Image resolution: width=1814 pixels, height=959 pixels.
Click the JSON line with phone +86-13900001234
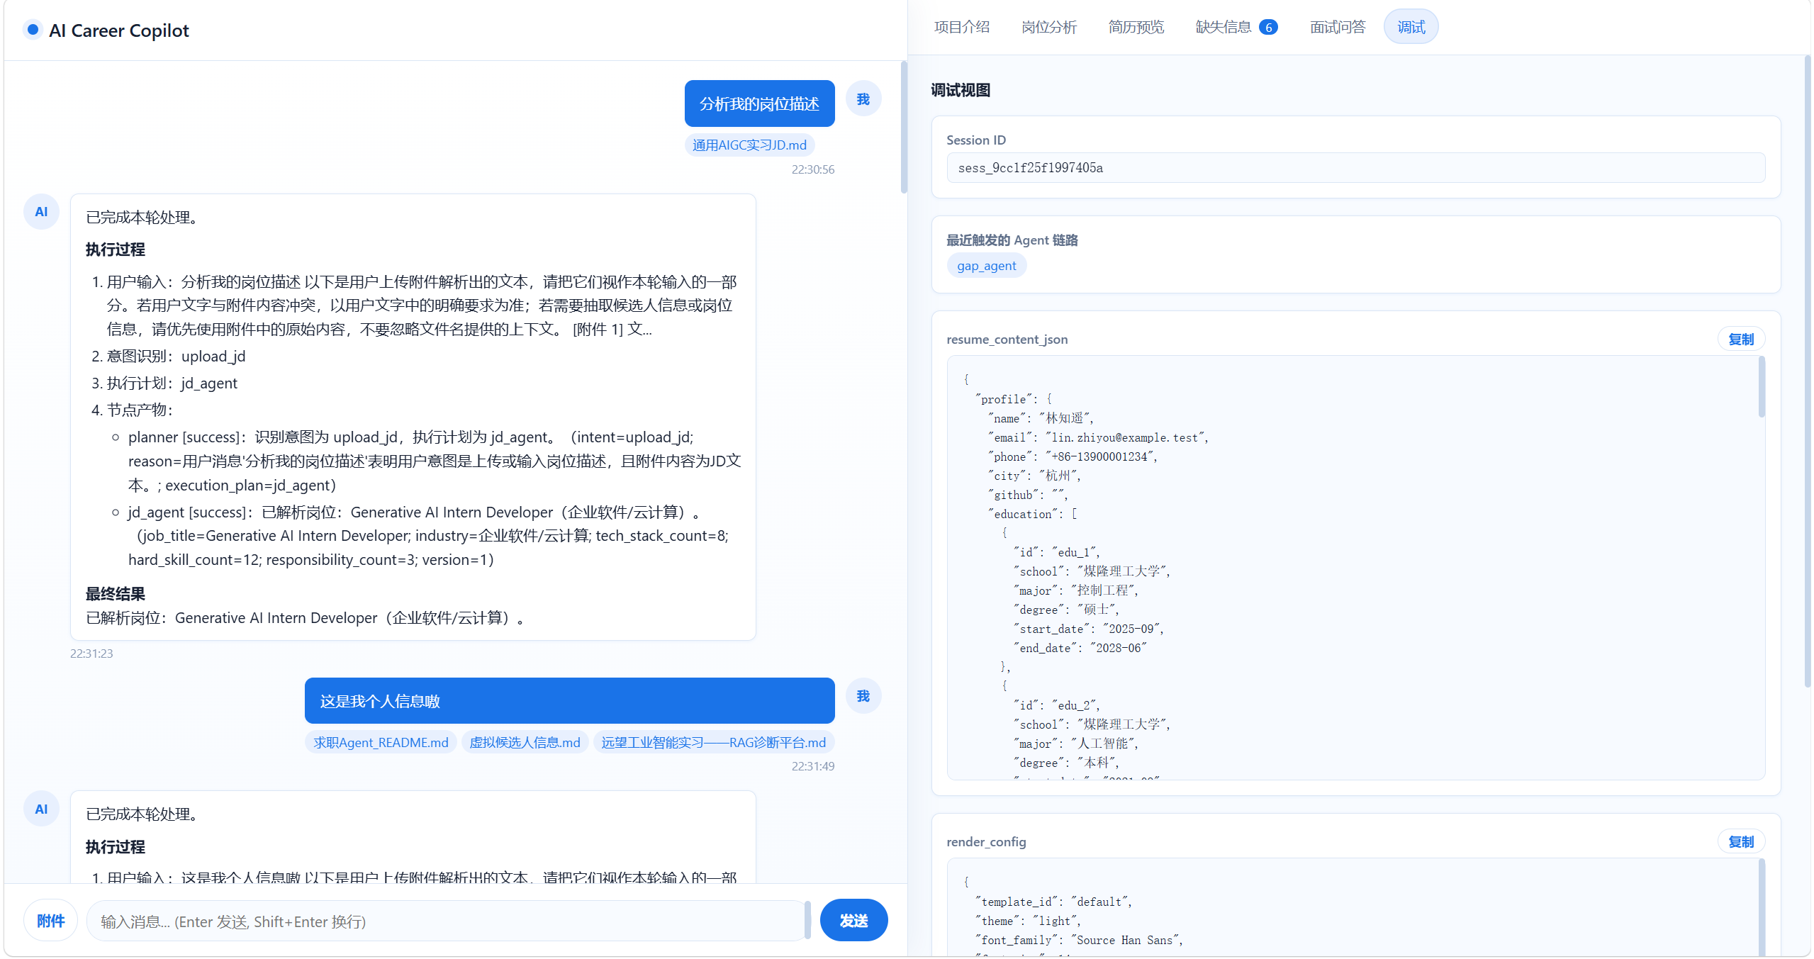tap(1073, 457)
